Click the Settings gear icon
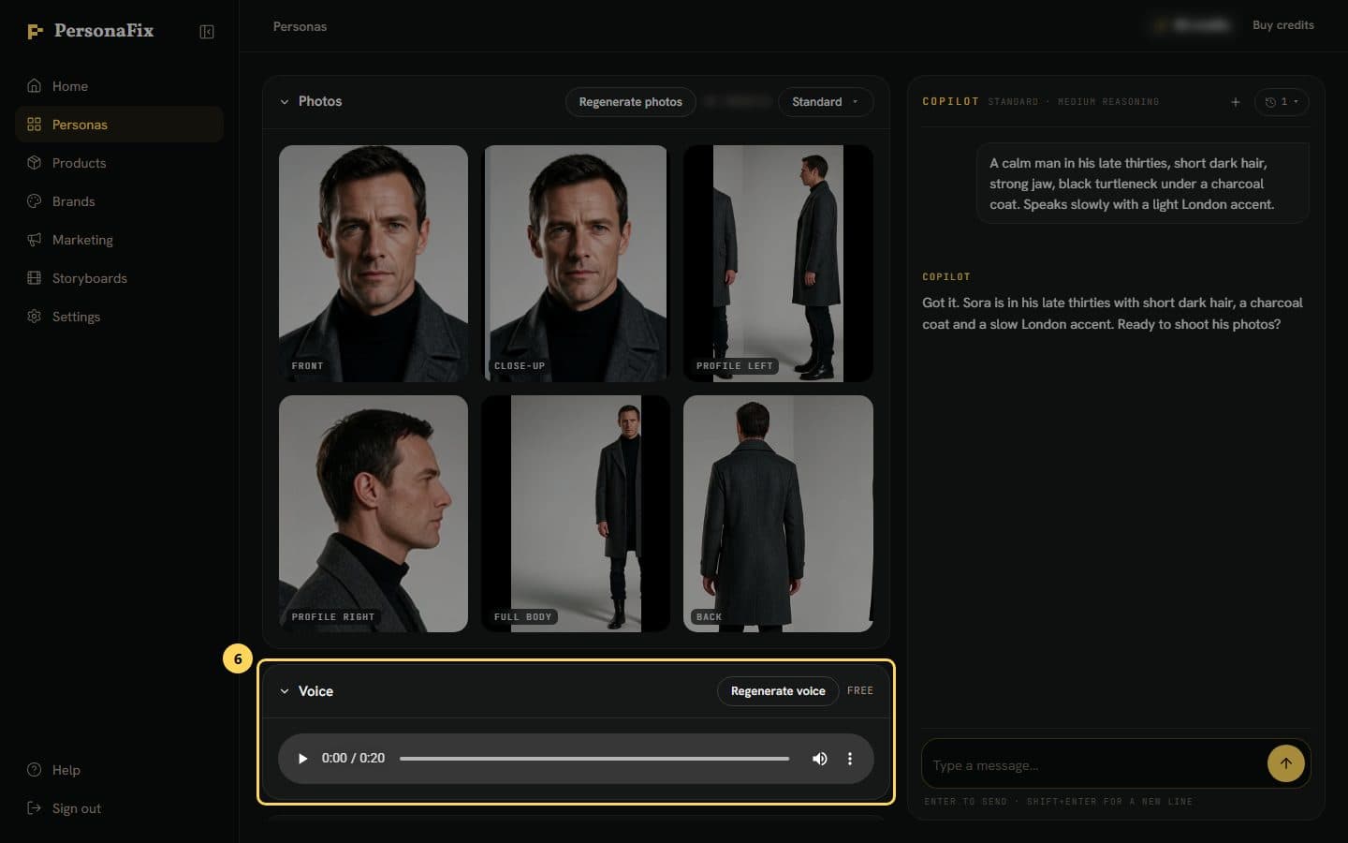 click(x=35, y=317)
